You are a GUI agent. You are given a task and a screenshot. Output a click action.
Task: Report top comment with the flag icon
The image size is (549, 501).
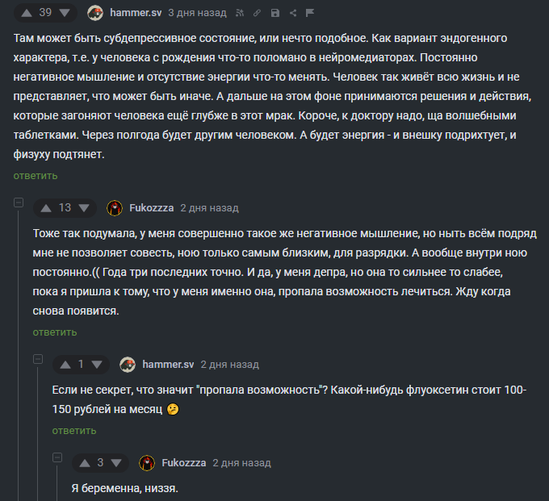[310, 14]
